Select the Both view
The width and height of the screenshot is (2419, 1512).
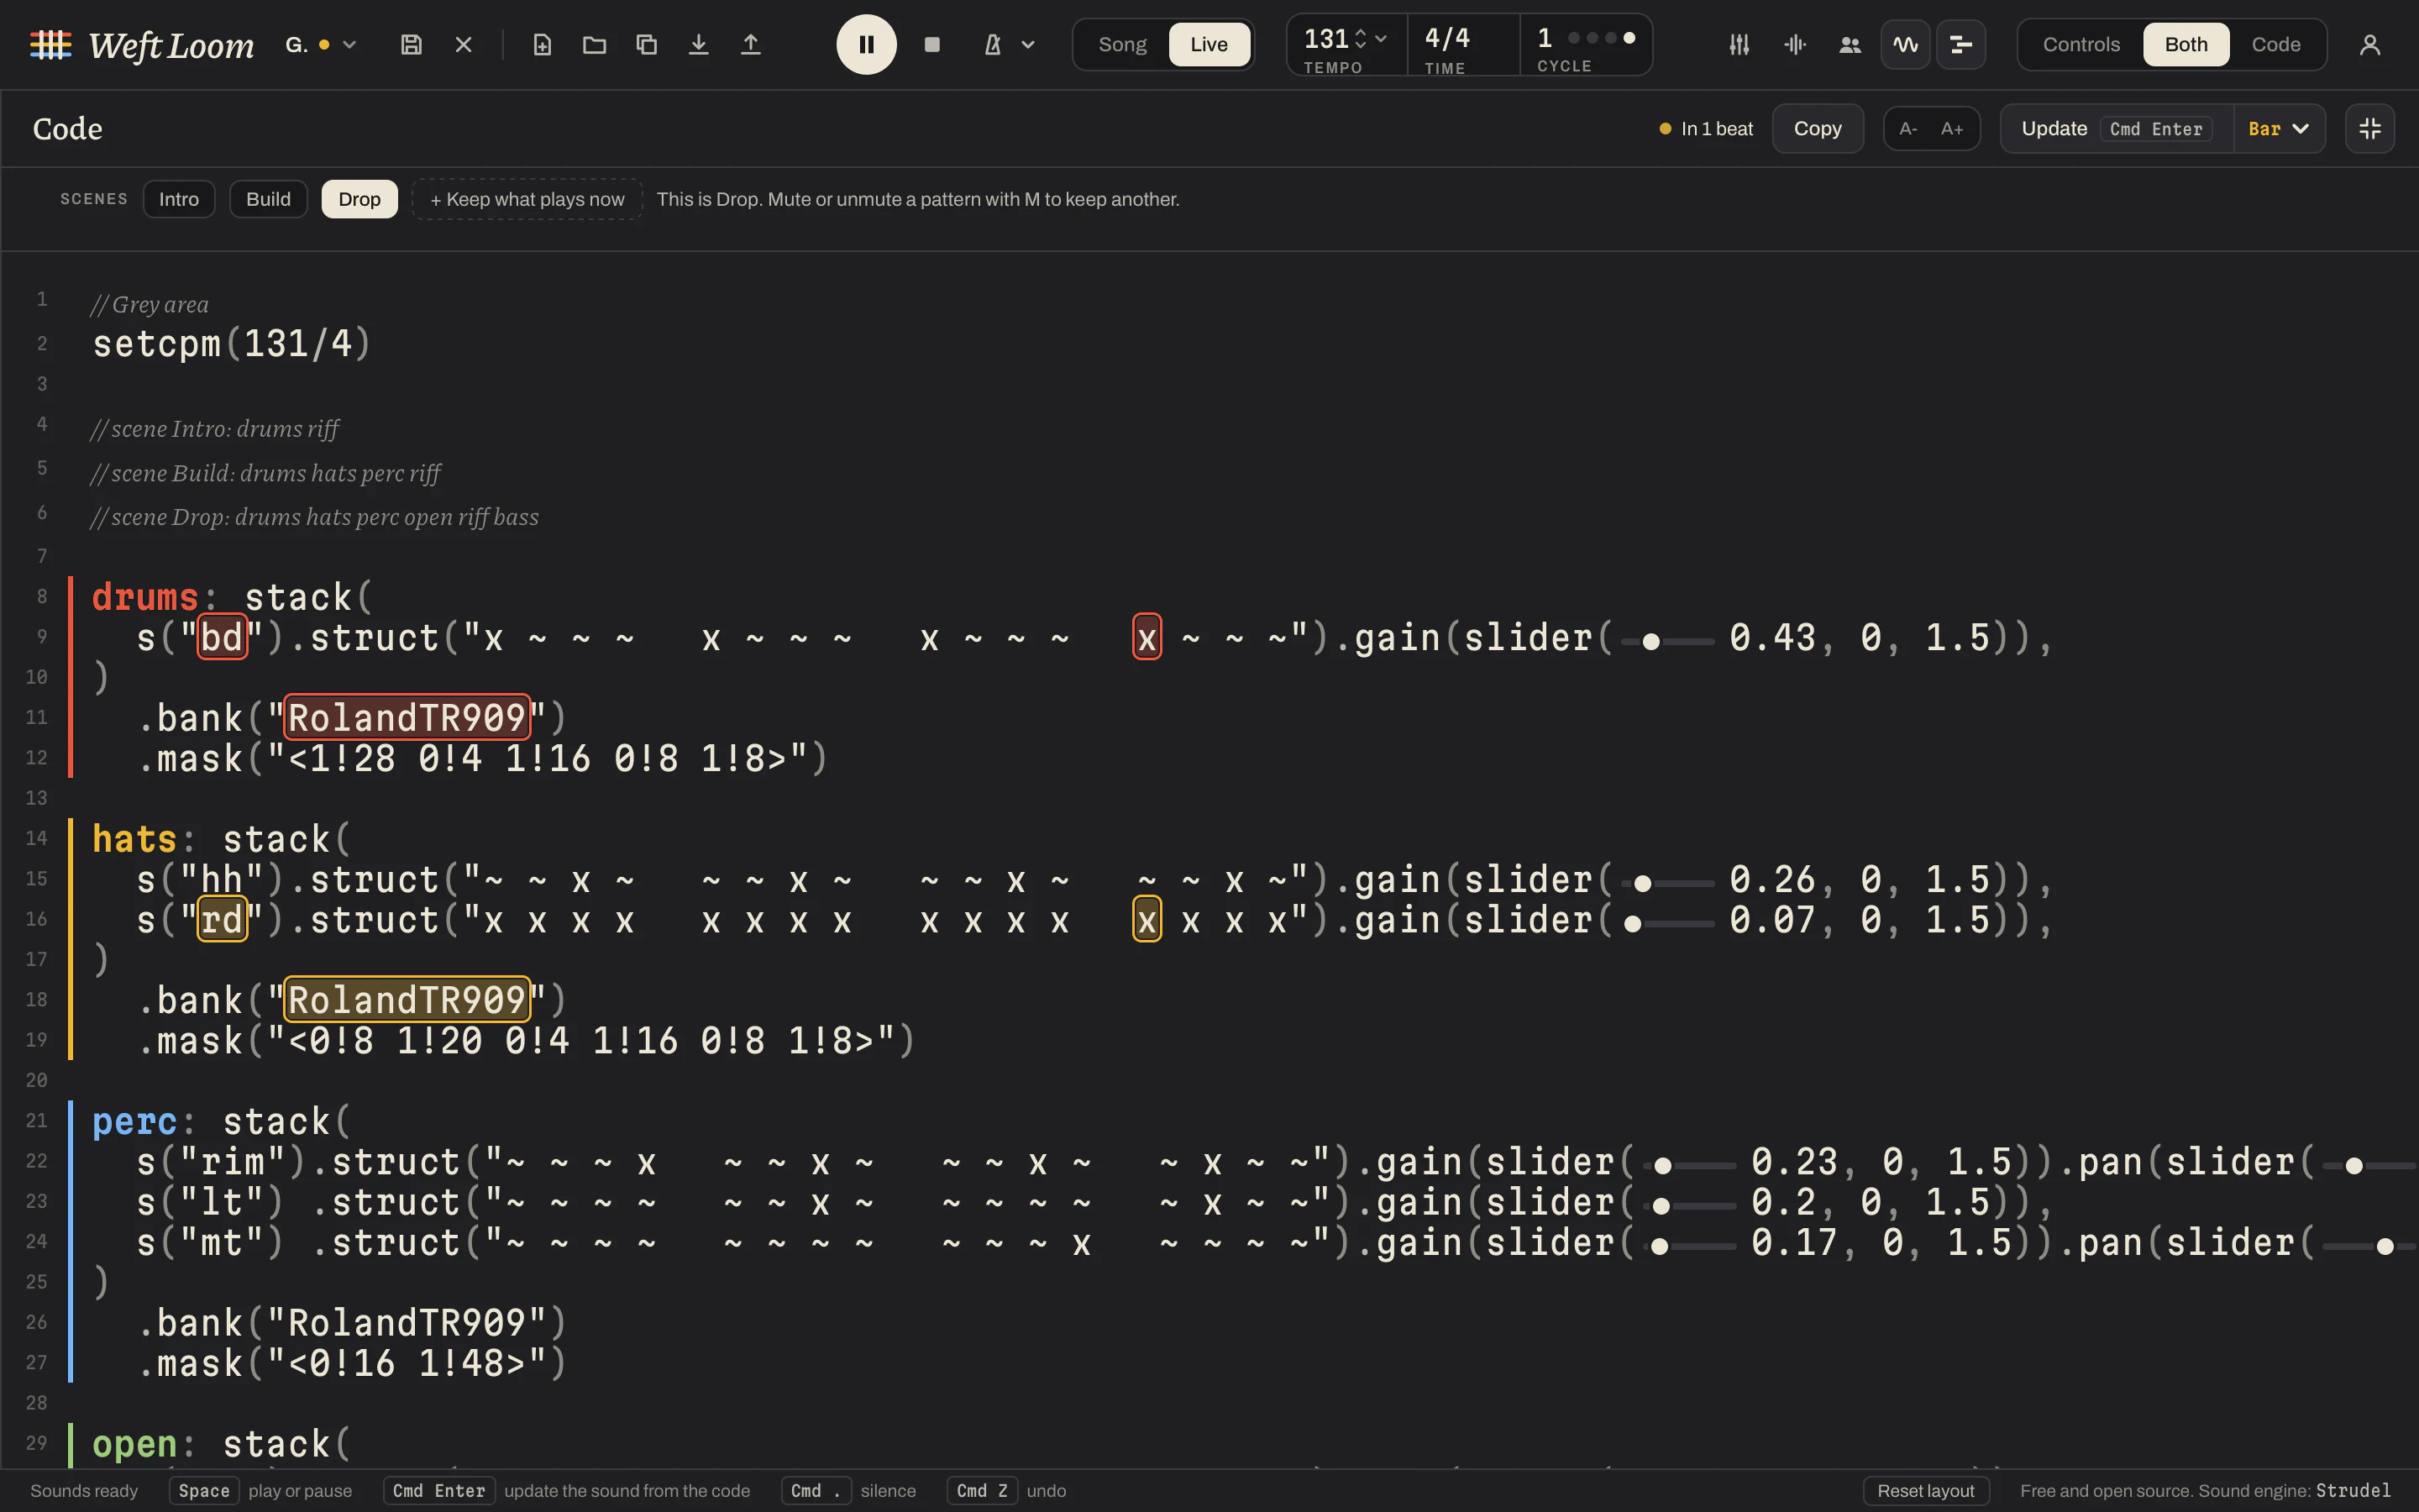point(2186,44)
